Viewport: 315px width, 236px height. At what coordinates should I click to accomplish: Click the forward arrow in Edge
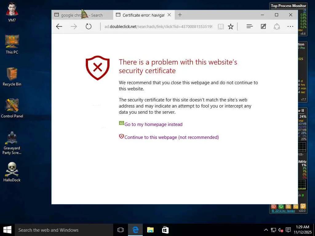[74, 26]
